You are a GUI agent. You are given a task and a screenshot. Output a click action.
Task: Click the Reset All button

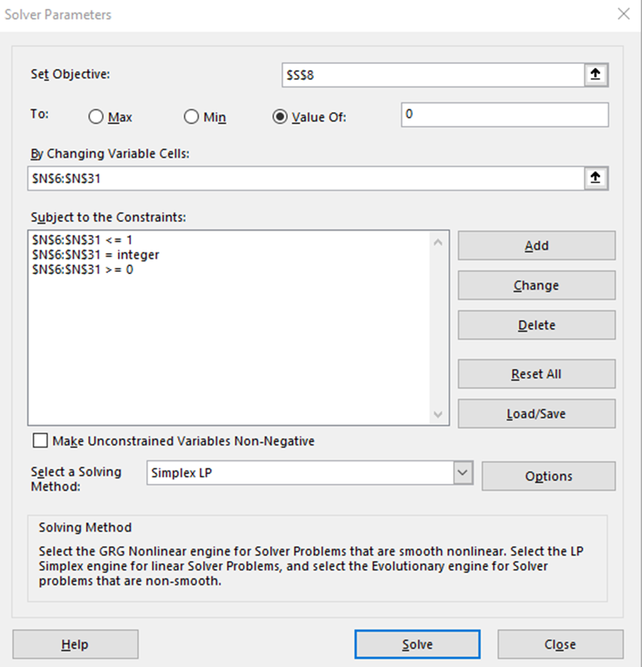(x=536, y=374)
